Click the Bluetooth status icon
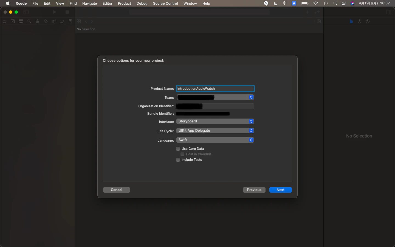 [284, 3]
